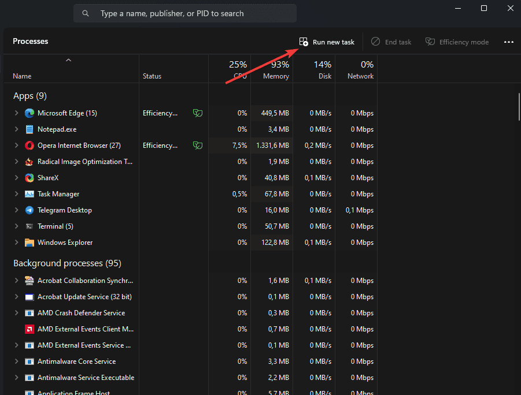
Task: Expand the Telegram Desktop process group
Action: click(x=16, y=210)
